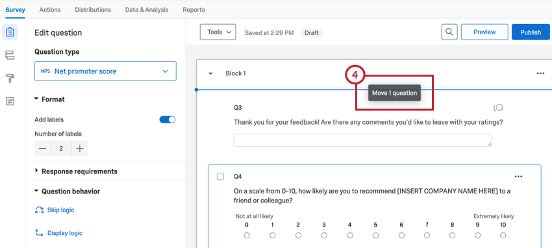Switch to the Data & Analysis tab
Image resolution: width=552 pixels, height=248 pixels.
(147, 10)
